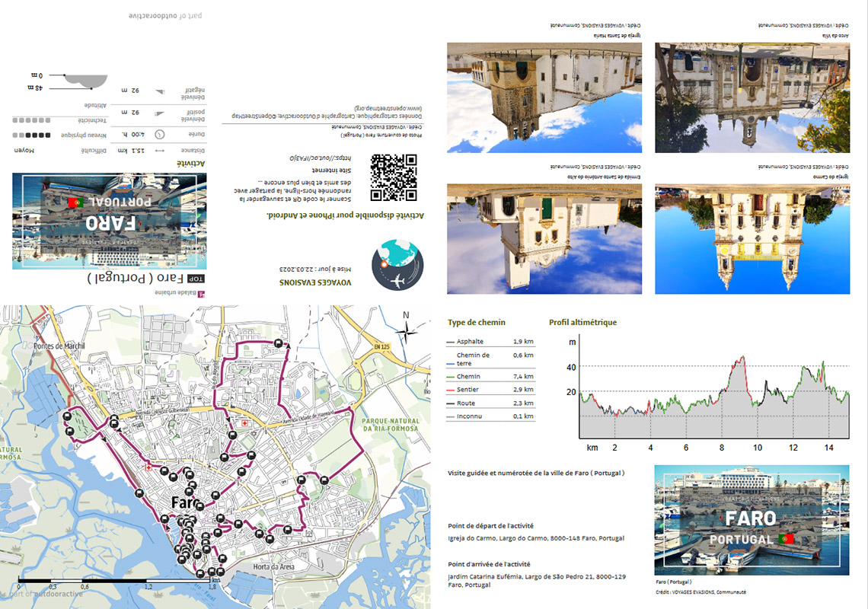868x609 pixels.
Task: Click the 'Altitude' label
Action: (95, 105)
